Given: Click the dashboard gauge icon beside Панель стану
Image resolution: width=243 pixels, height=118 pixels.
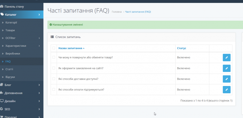Looking at the screenshot, I should click(2, 7).
